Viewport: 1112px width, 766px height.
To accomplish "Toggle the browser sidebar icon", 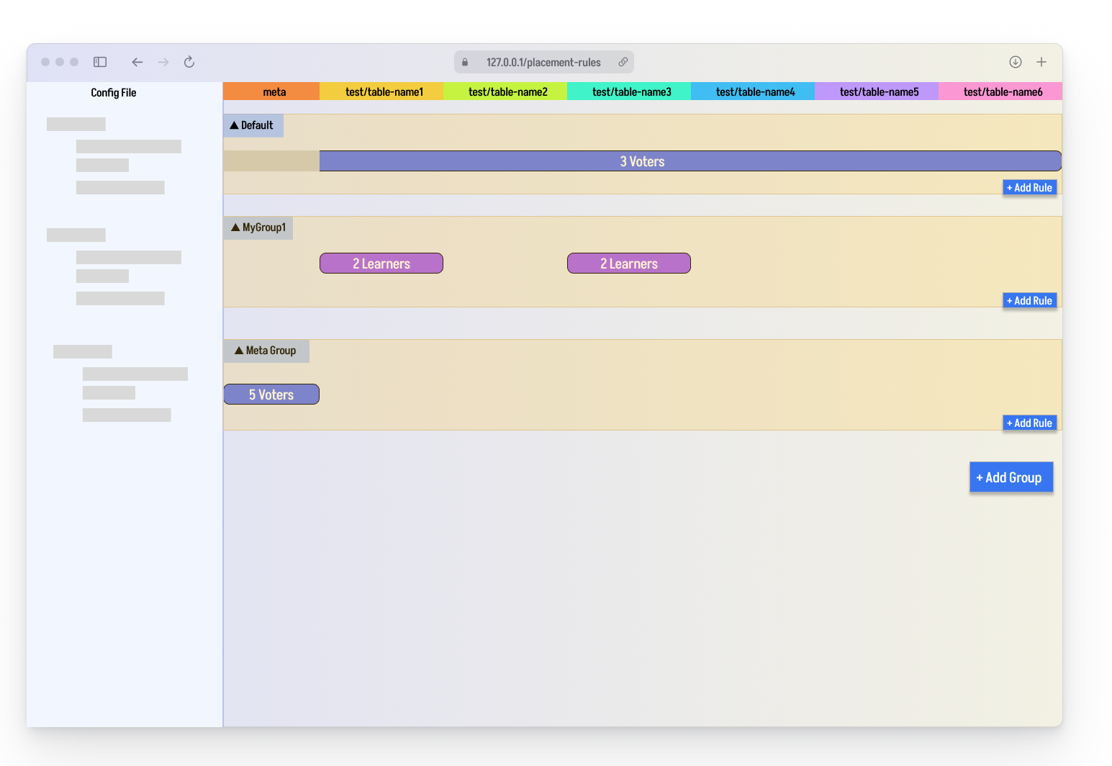I will click(100, 62).
